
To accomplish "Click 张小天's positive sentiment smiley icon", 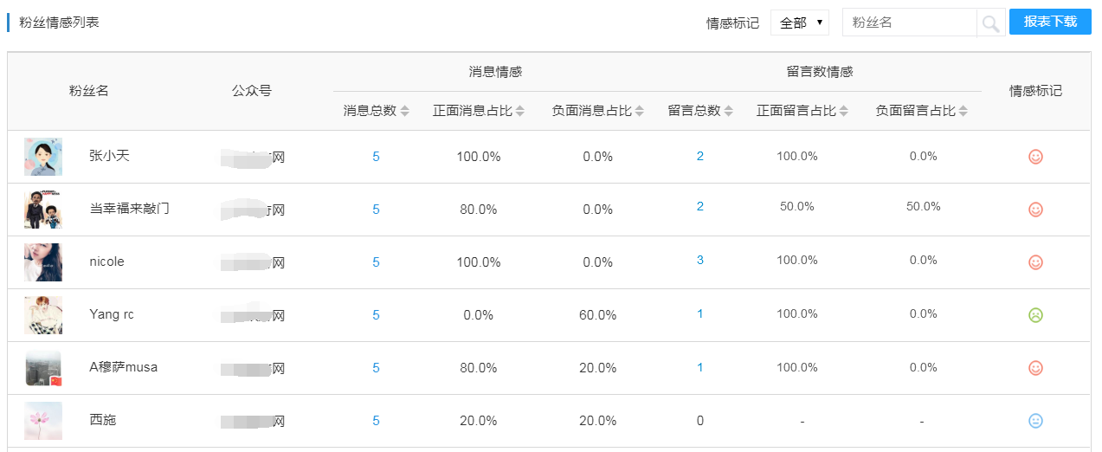I will 1035,157.
